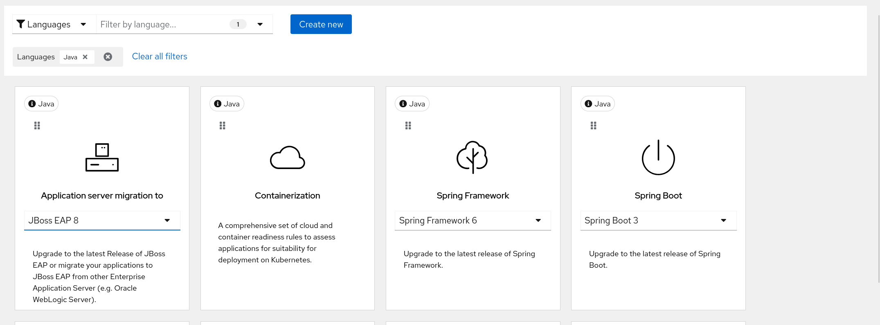Click the server icon on the application server migration card
Image resolution: width=880 pixels, height=325 pixels.
102,158
